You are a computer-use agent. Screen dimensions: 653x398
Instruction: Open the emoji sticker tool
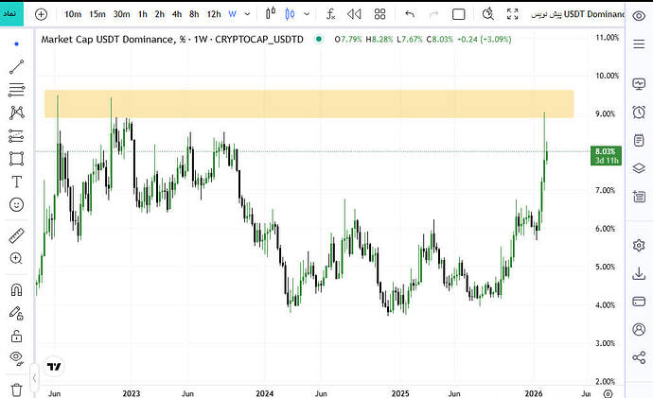pos(16,204)
